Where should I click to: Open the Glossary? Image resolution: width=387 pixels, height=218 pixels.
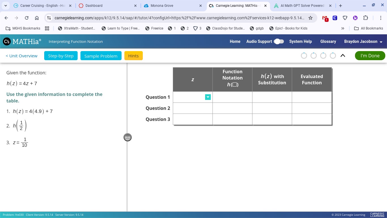pyautogui.click(x=328, y=41)
